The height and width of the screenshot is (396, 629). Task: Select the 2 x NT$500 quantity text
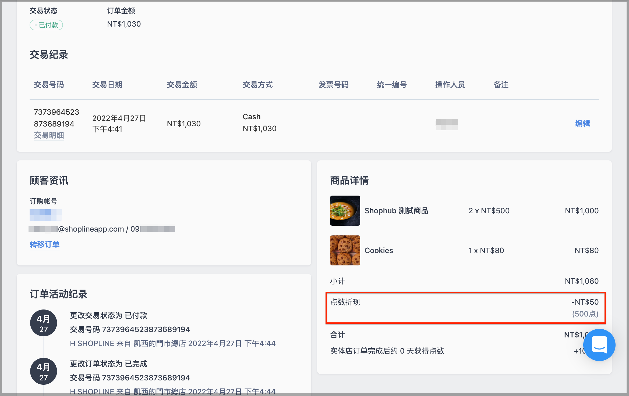click(489, 211)
